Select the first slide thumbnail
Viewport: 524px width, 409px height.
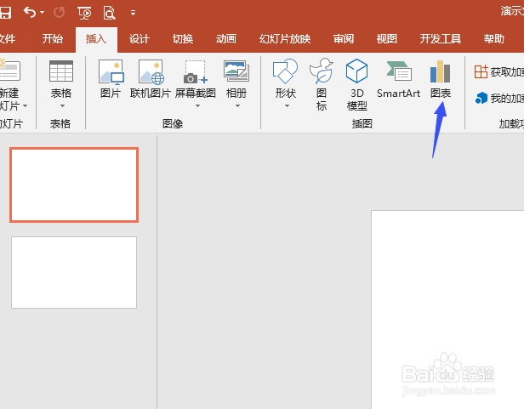tap(74, 185)
